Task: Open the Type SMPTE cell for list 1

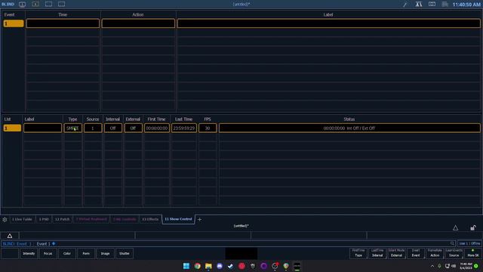Action: tap(72, 128)
